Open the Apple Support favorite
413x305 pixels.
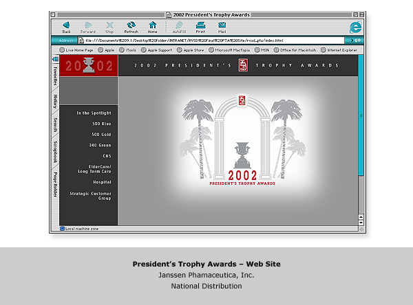point(156,50)
